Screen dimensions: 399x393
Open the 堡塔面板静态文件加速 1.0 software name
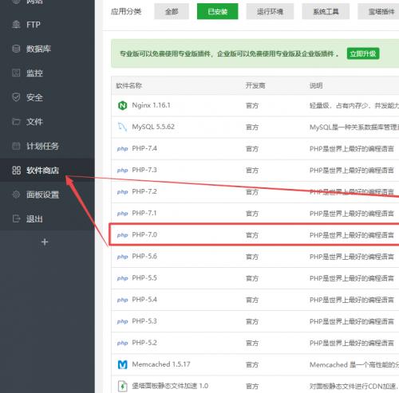tap(170, 386)
